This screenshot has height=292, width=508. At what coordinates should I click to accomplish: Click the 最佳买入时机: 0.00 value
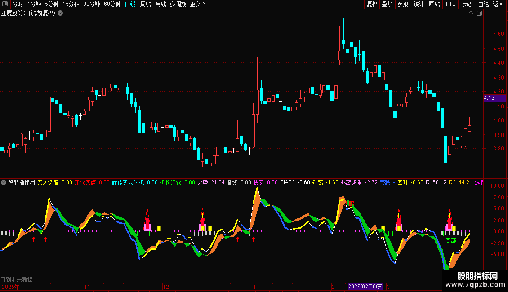tap(135, 182)
